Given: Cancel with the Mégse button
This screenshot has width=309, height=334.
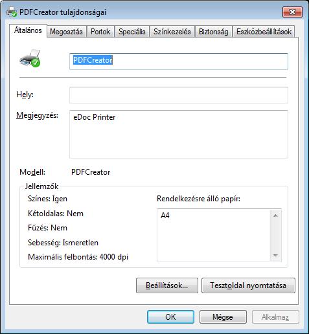Looking at the screenshot, I should pyautogui.click(x=223, y=317).
